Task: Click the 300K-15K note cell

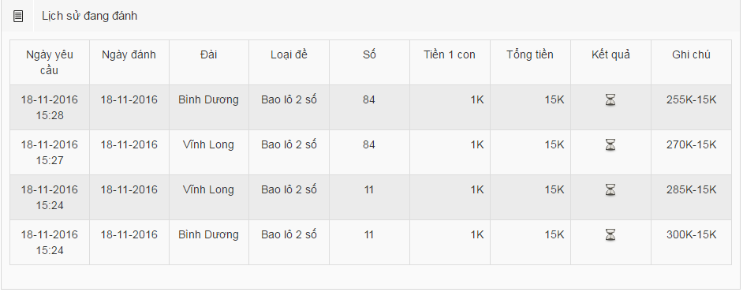Action: 692,242
